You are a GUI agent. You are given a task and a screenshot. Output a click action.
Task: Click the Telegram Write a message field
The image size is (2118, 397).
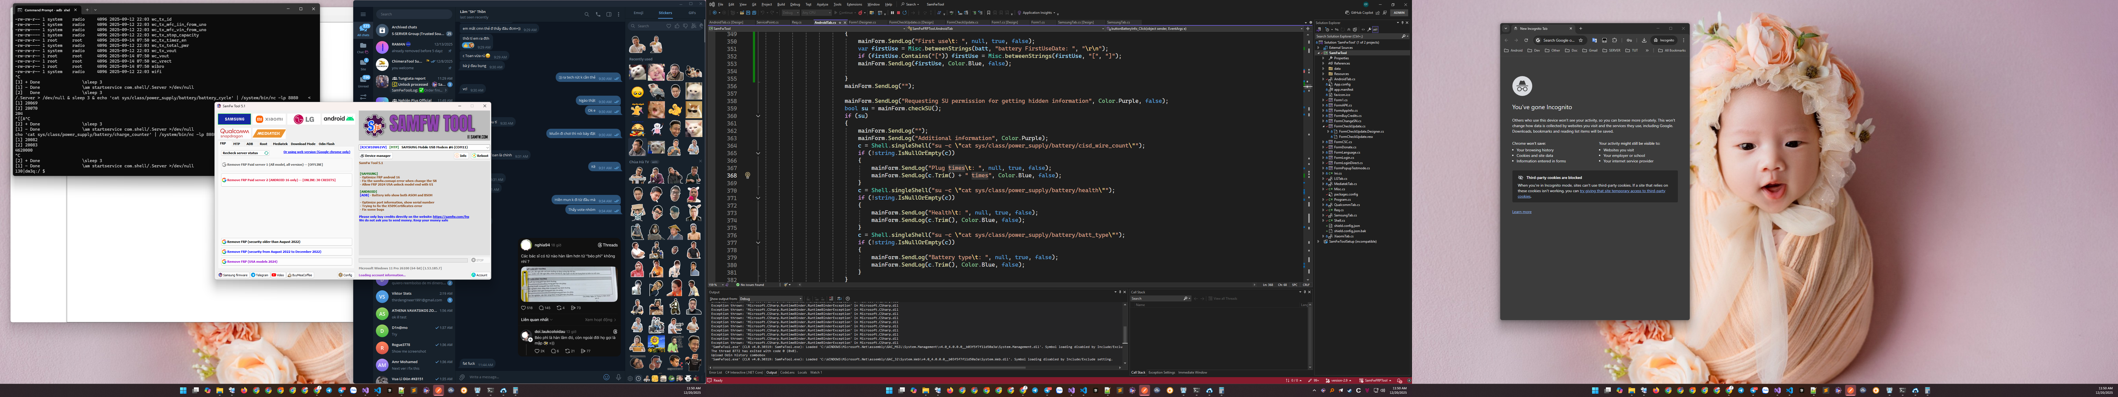coord(534,377)
